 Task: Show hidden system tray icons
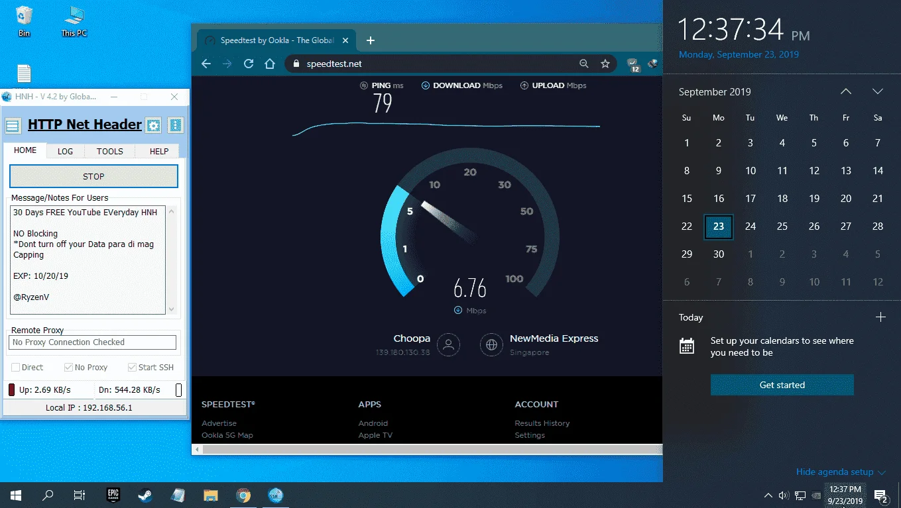click(768, 495)
